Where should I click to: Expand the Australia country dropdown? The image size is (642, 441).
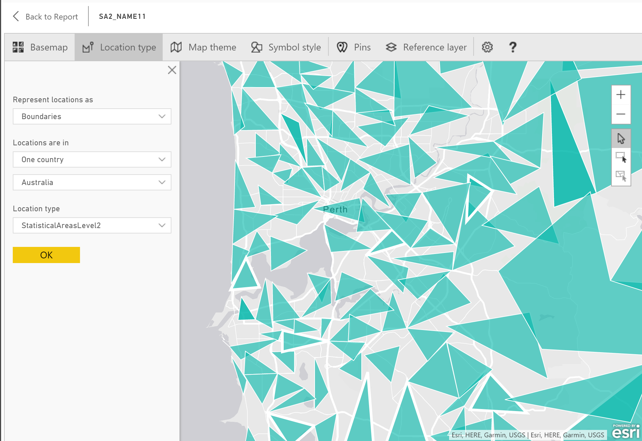(92, 182)
